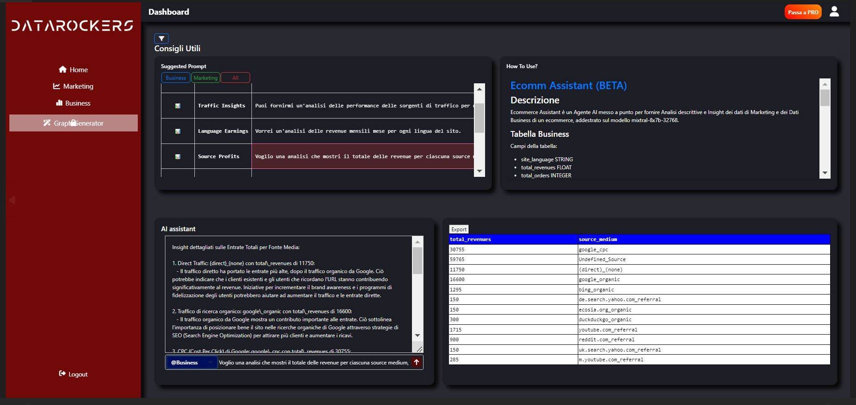Open the Home menu item
Screen dimensions: 856x405
pyautogui.click(x=73, y=70)
